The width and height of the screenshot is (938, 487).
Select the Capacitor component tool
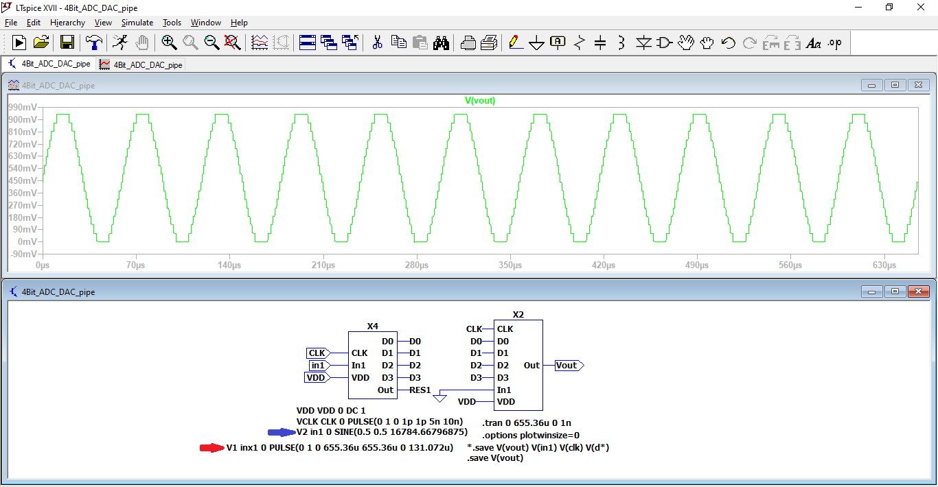tap(600, 43)
